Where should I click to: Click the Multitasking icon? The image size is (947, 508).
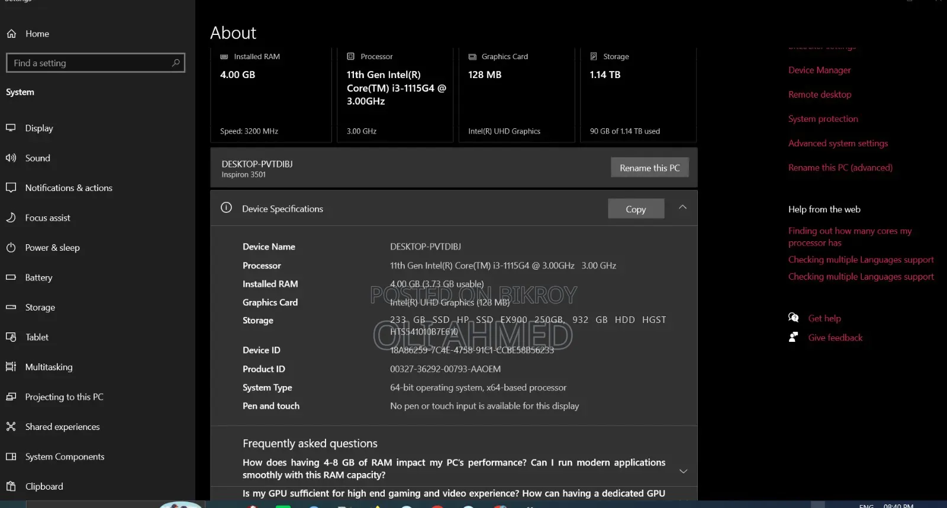click(11, 367)
